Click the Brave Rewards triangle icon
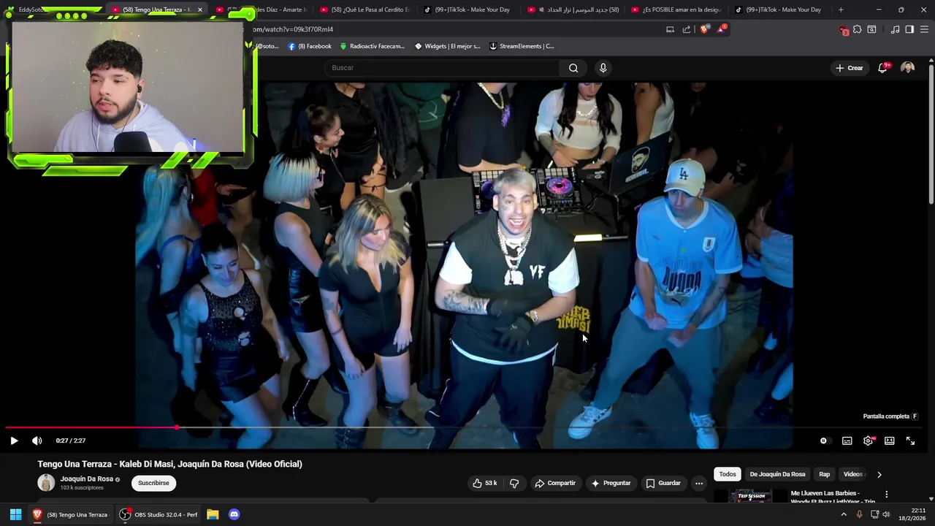This screenshot has width=935, height=526. 722,29
